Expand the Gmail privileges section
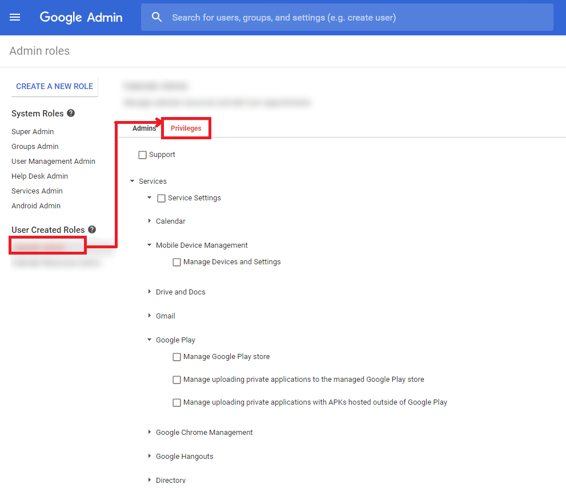Viewport: 566px width, 488px height. pos(150,316)
